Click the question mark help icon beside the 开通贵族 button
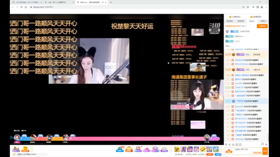Screen dimensions: 280x157 point(246,26)
